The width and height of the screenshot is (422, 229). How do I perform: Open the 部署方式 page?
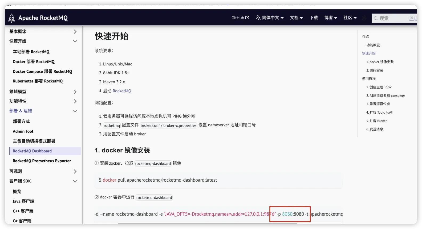[x=21, y=122]
